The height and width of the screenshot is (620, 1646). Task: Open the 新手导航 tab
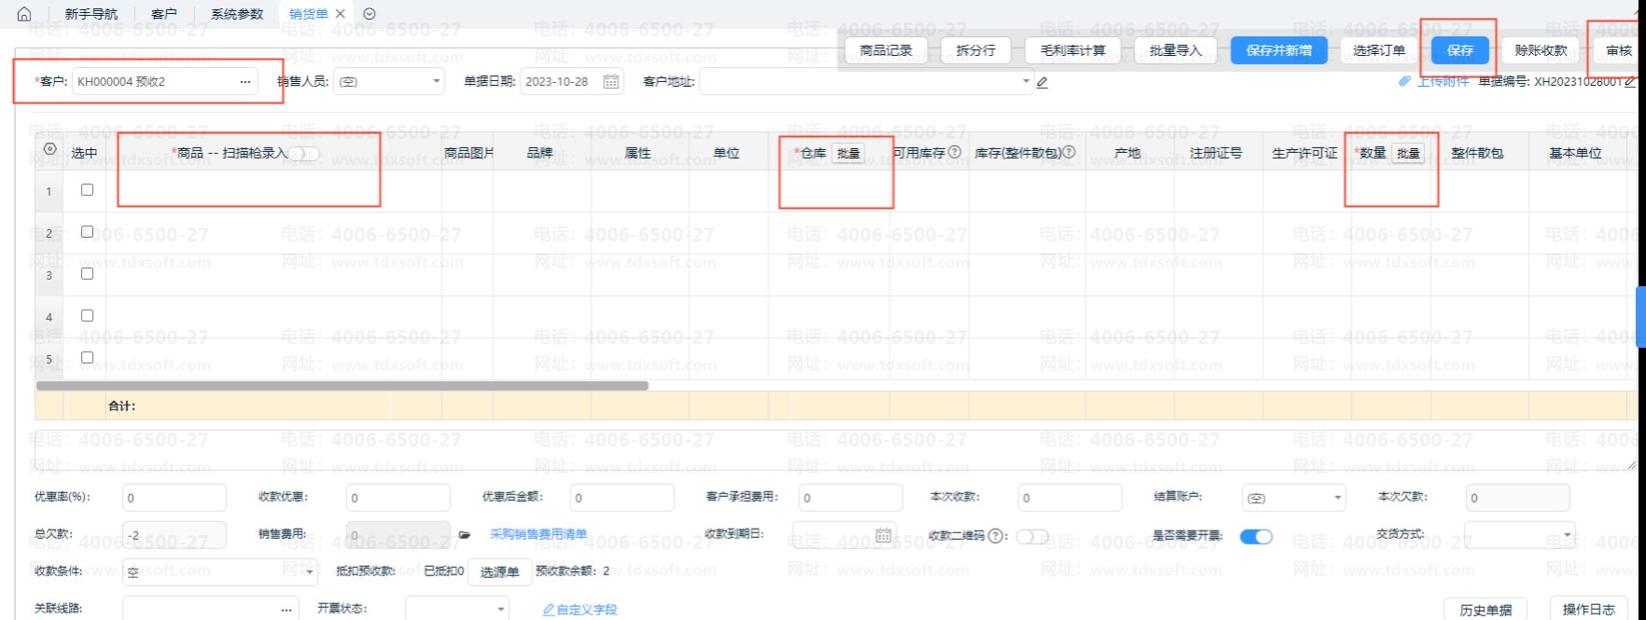[91, 14]
